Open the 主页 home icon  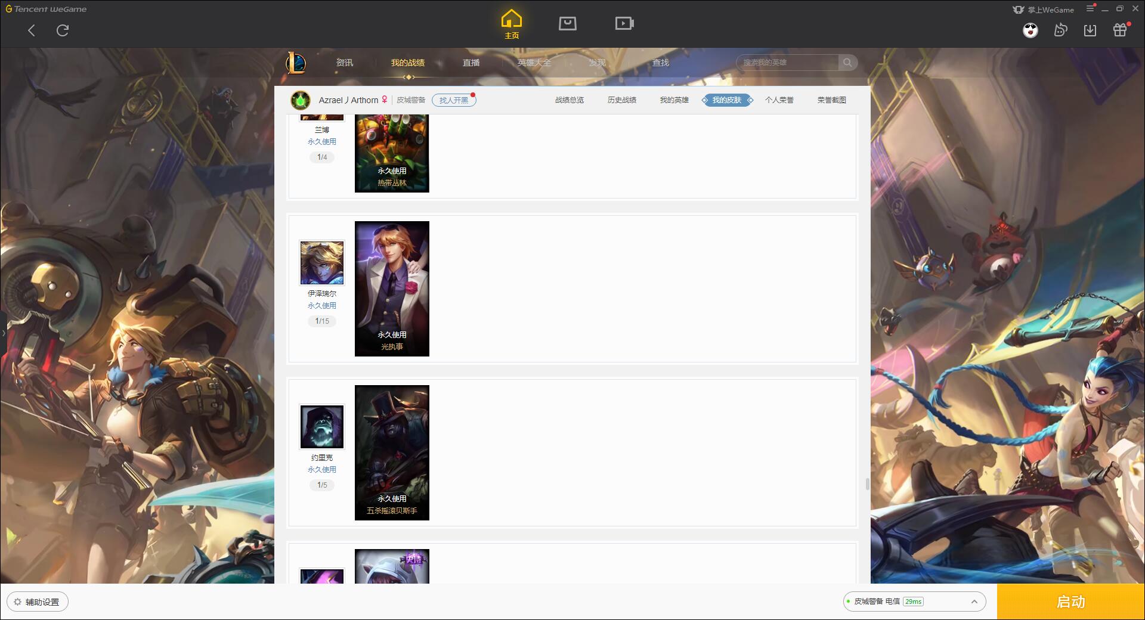[x=512, y=24]
